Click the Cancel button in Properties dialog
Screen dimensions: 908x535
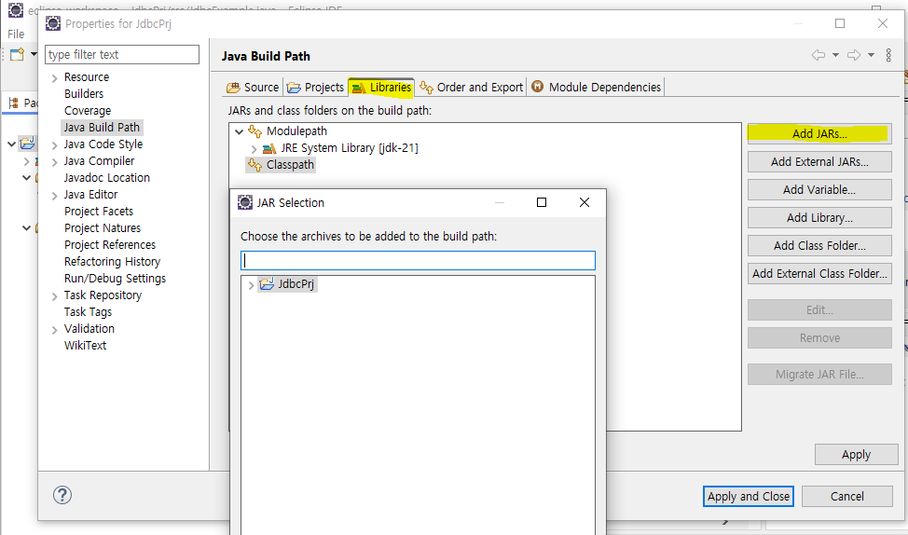pyautogui.click(x=846, y=496)
